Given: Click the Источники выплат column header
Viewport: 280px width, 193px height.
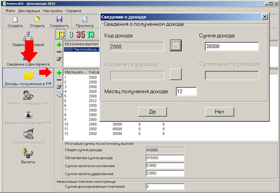Looking at the screenshot, I should 82,44.
